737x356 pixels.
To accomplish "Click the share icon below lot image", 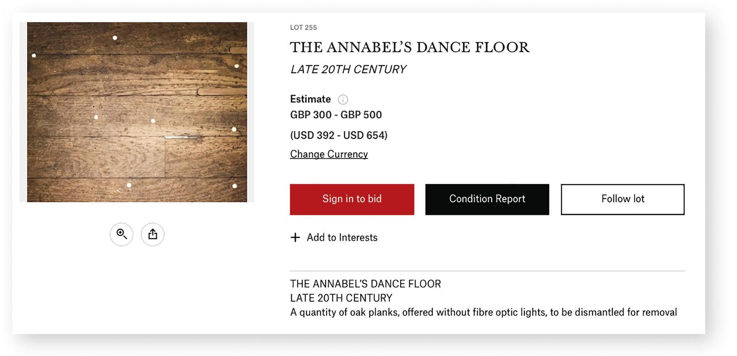I will (x=153, y=235).
